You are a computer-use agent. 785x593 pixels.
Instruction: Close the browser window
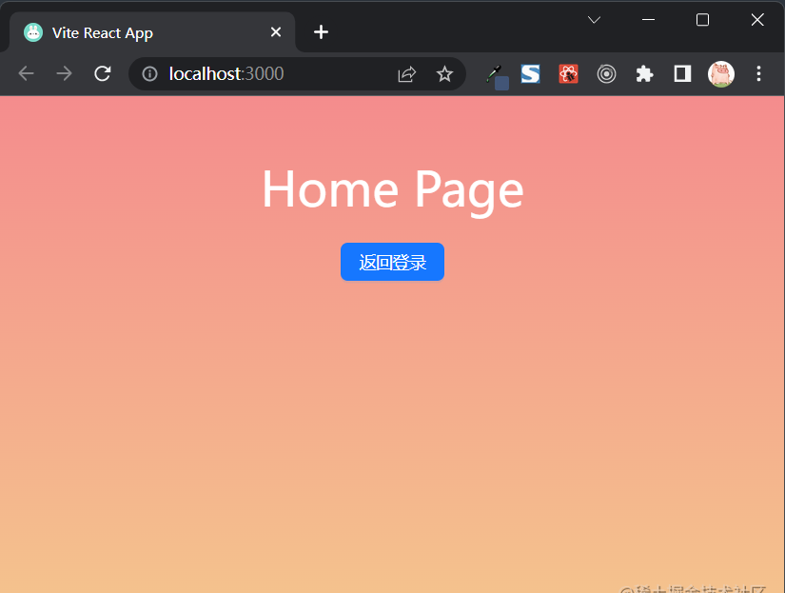point(757,20)
